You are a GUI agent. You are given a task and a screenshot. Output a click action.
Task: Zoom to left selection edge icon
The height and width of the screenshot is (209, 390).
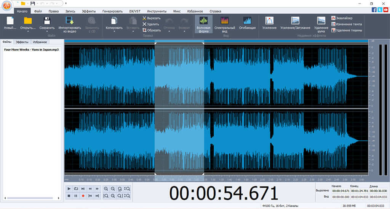[106, 196]
